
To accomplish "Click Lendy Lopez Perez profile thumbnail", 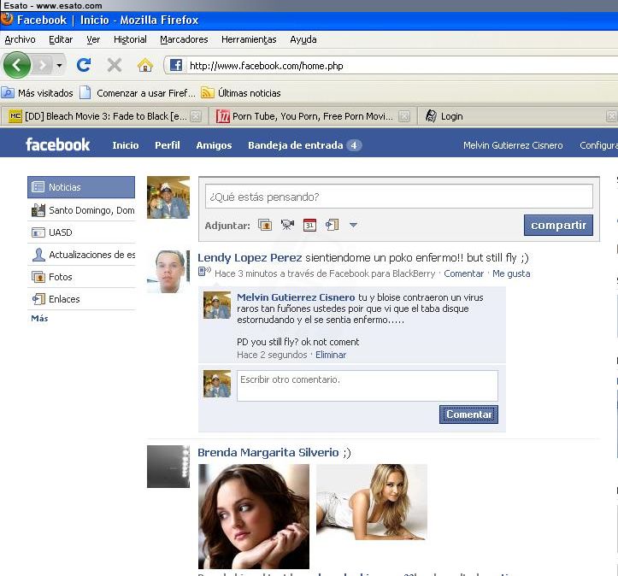I will [x=168, y=272].
